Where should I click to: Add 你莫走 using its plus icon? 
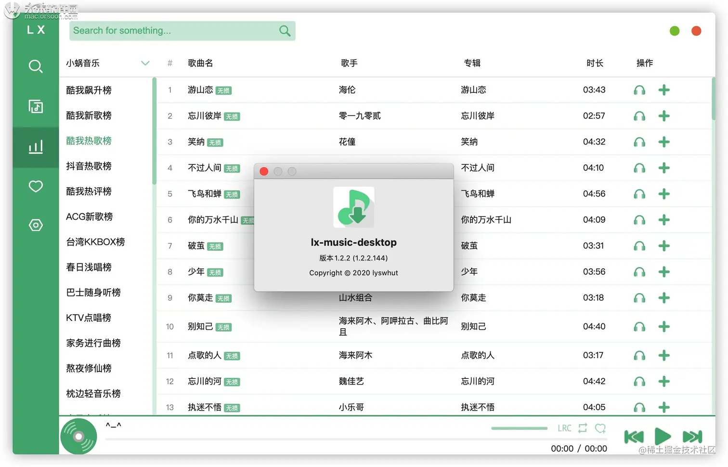tap(664, 298)
